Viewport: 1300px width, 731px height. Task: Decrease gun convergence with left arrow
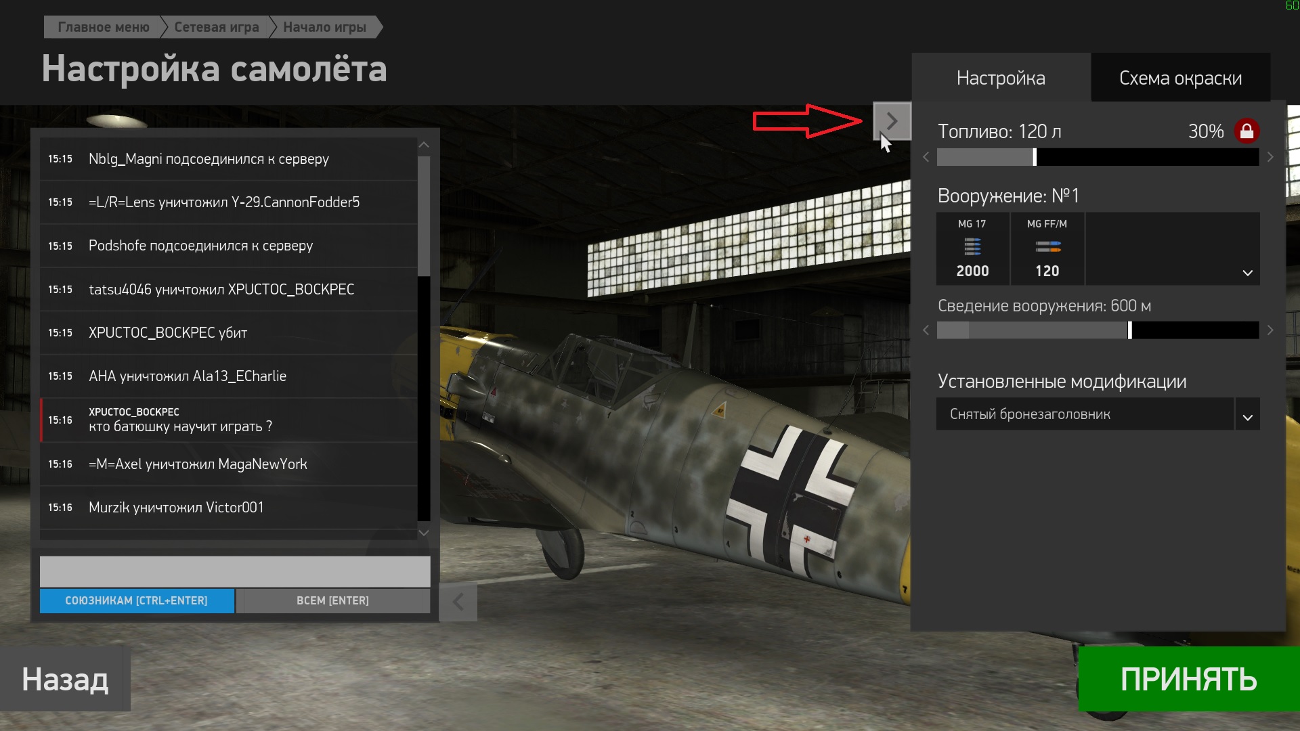point(926,330)
